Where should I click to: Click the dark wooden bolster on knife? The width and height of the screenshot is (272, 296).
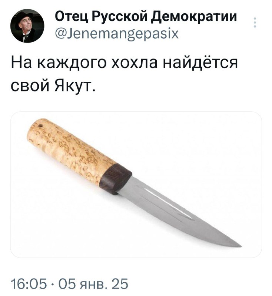[x=116, y=178]
